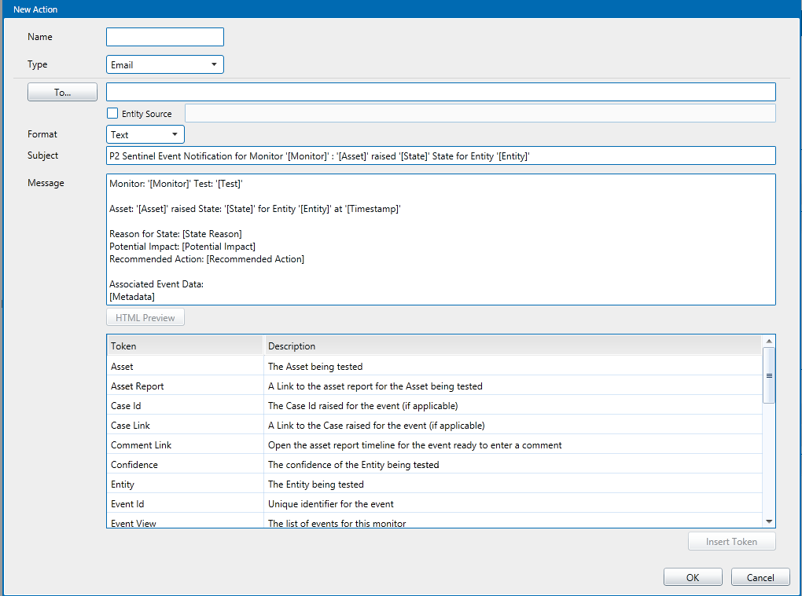Image resolution: width=802 pixels, height=596 pixels.
Task: Click inside the Message body text area
Action: (x=440, y=239)
